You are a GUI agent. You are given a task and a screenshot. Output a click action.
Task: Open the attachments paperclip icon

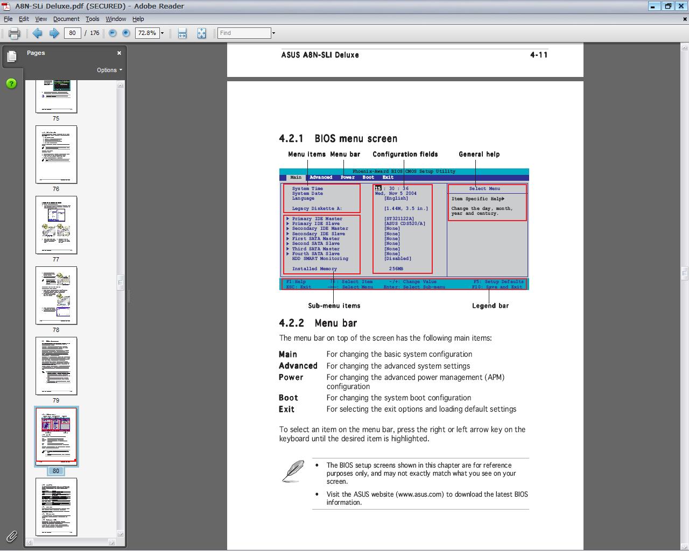11,536
